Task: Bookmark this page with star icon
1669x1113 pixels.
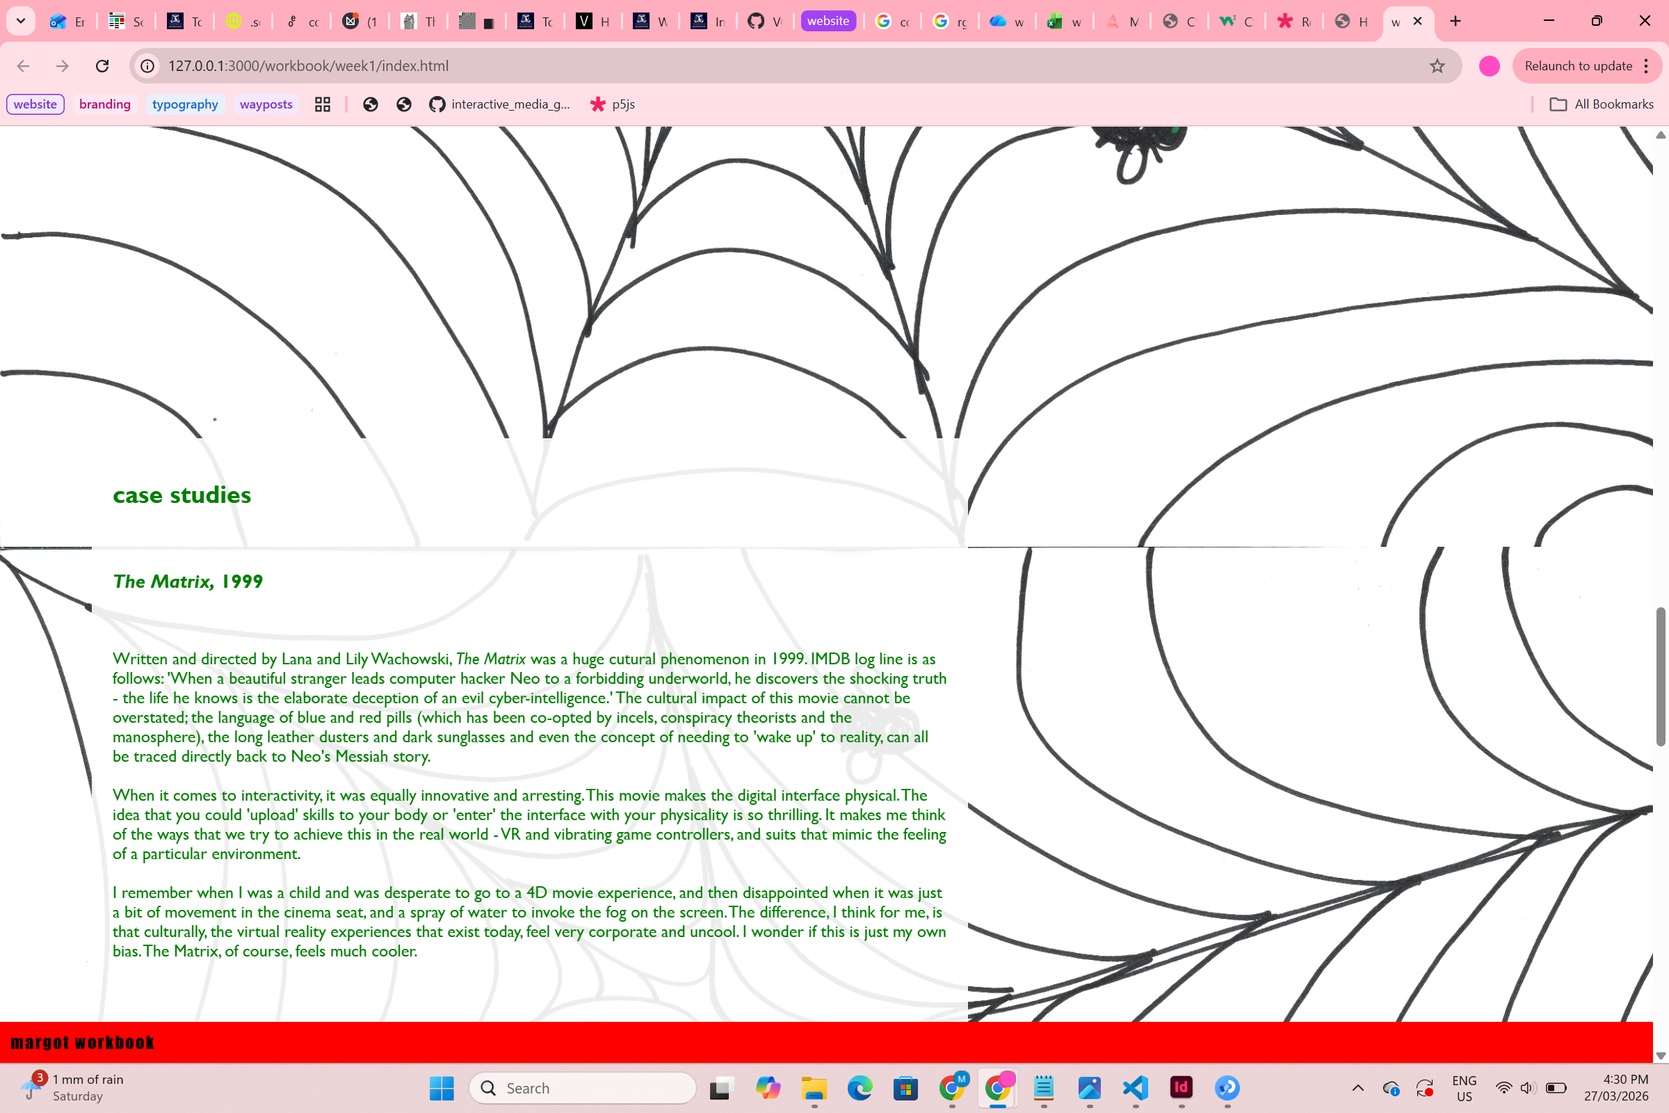Action: click(x=1437, y=66)
